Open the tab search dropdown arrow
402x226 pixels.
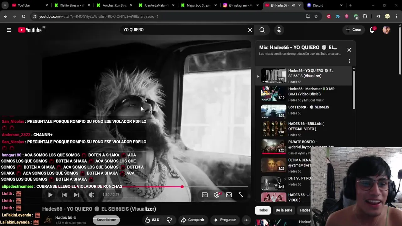[5, 5]
